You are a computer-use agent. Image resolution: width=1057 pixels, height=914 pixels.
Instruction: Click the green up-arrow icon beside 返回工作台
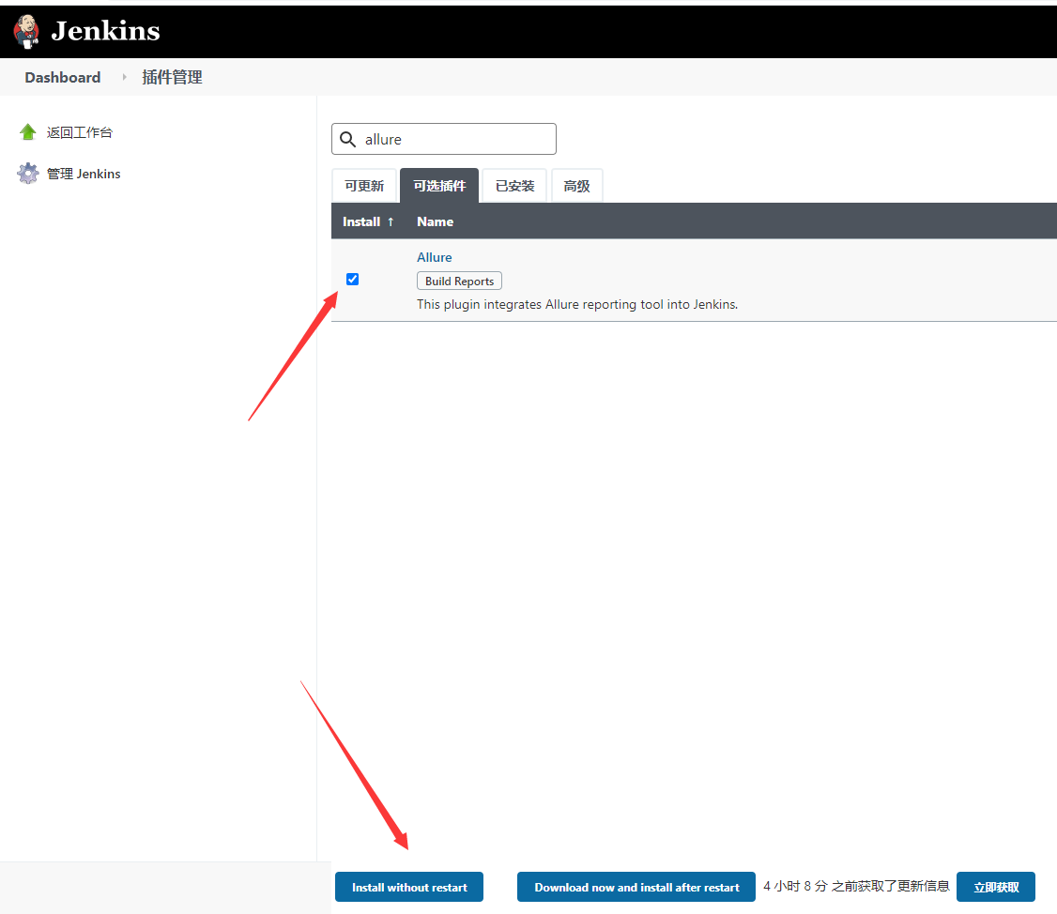click(x=28, y=132)
